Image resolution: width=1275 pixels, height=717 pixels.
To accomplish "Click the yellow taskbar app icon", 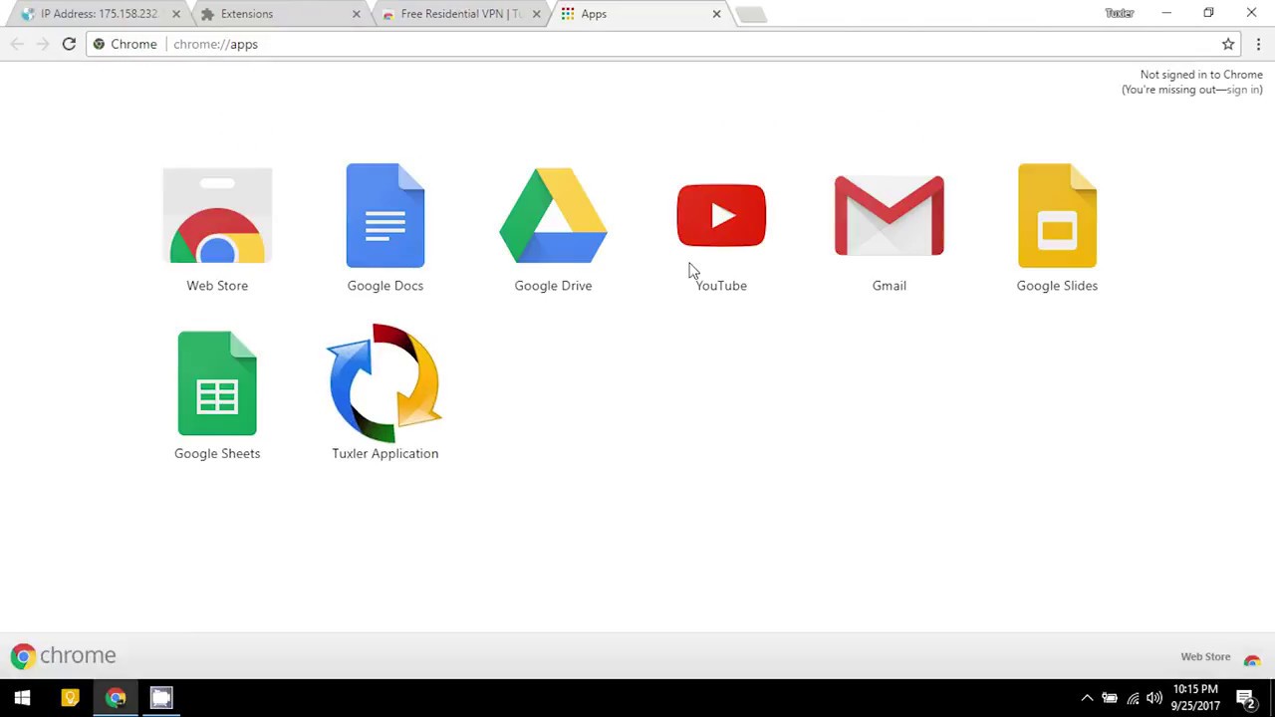I will [x=70, y=698].
